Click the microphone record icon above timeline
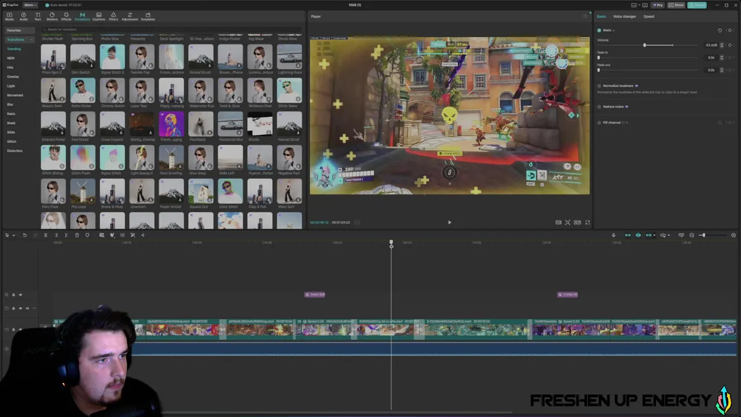 tap(614, 235)
